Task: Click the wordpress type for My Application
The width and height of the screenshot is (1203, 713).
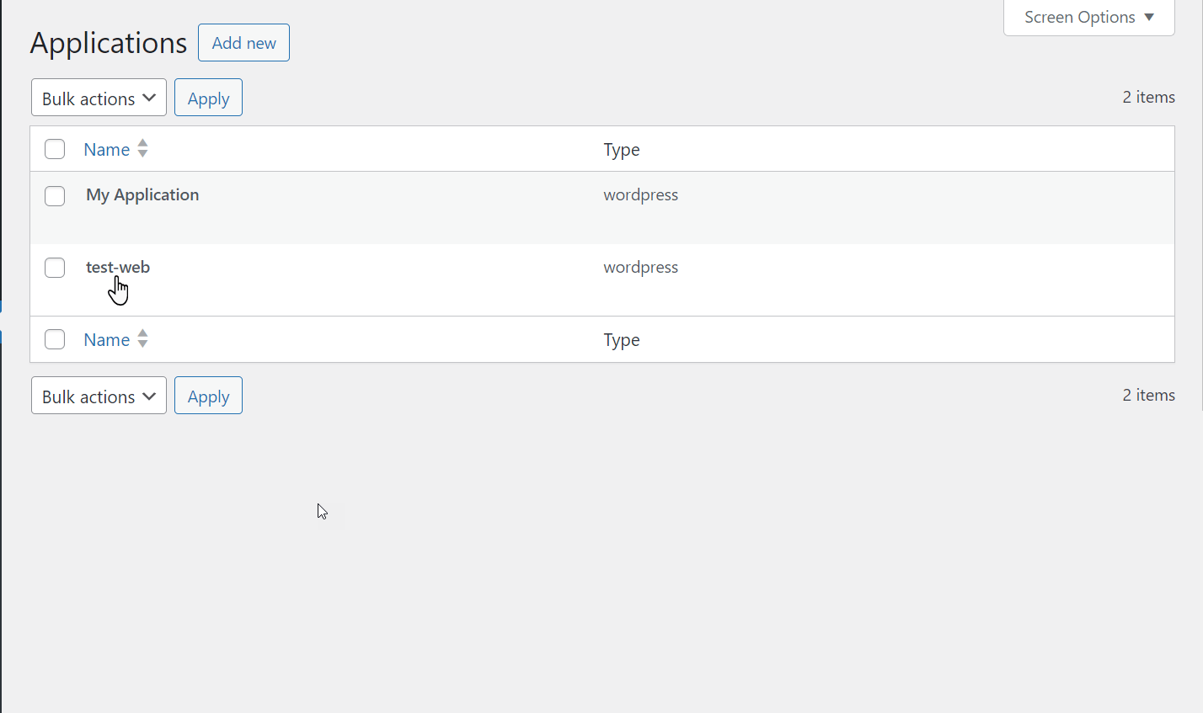Action: coord(640,194)
